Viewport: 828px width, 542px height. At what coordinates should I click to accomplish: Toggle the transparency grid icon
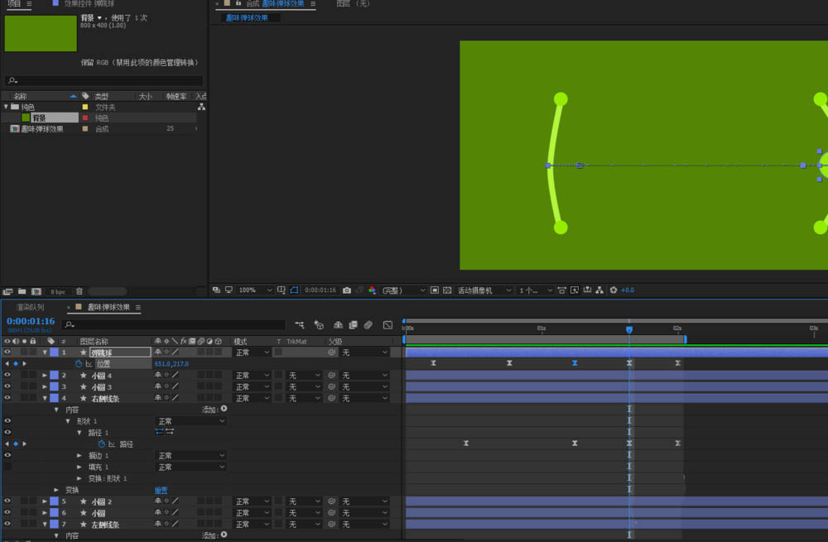coord(447,290)
